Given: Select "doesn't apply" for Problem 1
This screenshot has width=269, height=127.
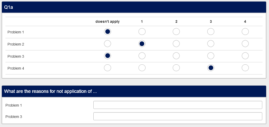Looking at the screenshot, I should (107, 32).
